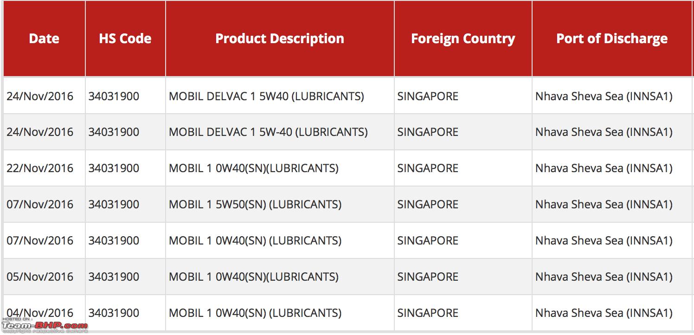Select the 05/Nov/2016 date cell
The height and width of the screenshot is (335, 694).
click(x=44, y=277)
